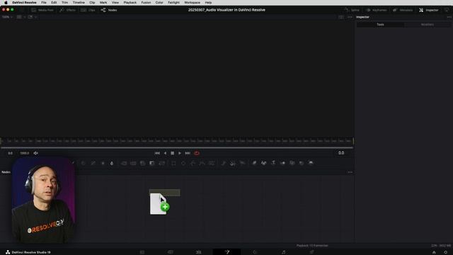Add a BSpline mask from toolbar

click(x=202, y=164)
